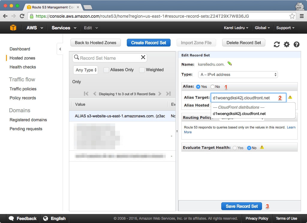Collapse the left navigation sidebar
The image size is (307, 223).
coord(60,49)
